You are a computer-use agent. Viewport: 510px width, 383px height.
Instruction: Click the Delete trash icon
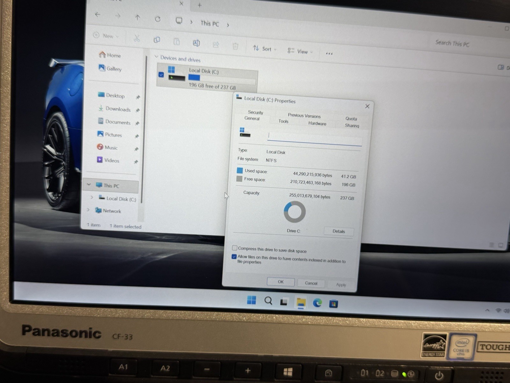click(x=235, y=46)
